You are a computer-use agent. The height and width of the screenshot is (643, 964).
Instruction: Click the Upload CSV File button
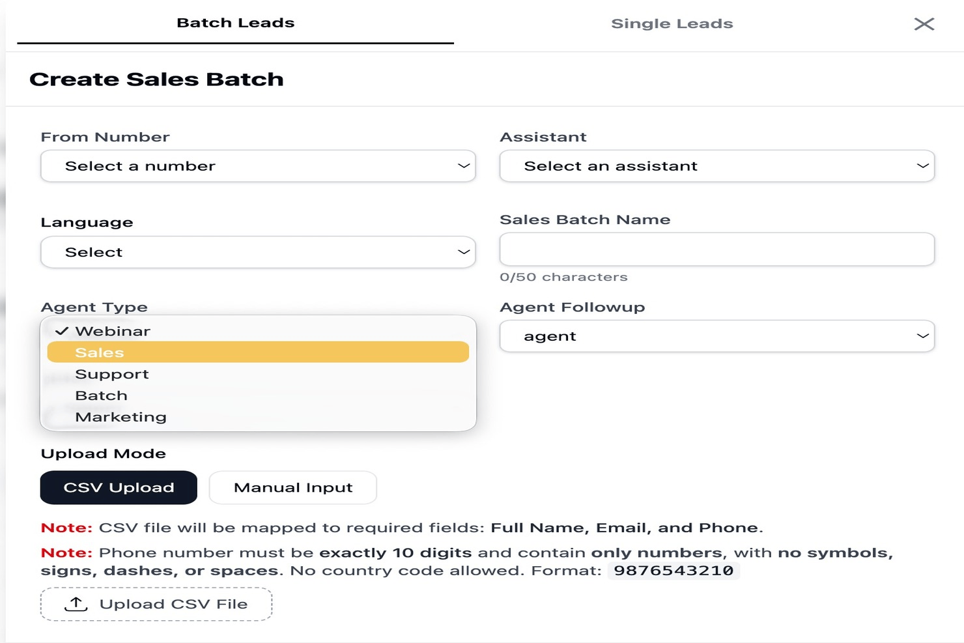(156, 604)
